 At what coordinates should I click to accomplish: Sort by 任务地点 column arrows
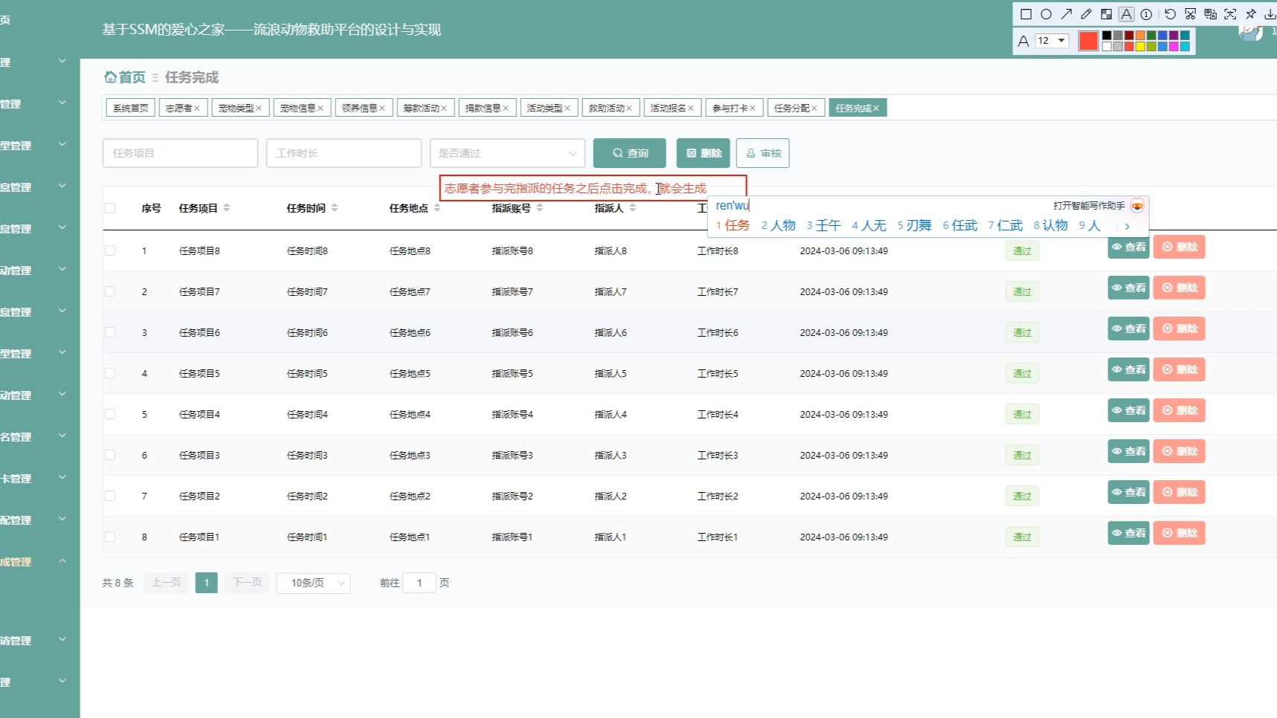click(437, 208)
